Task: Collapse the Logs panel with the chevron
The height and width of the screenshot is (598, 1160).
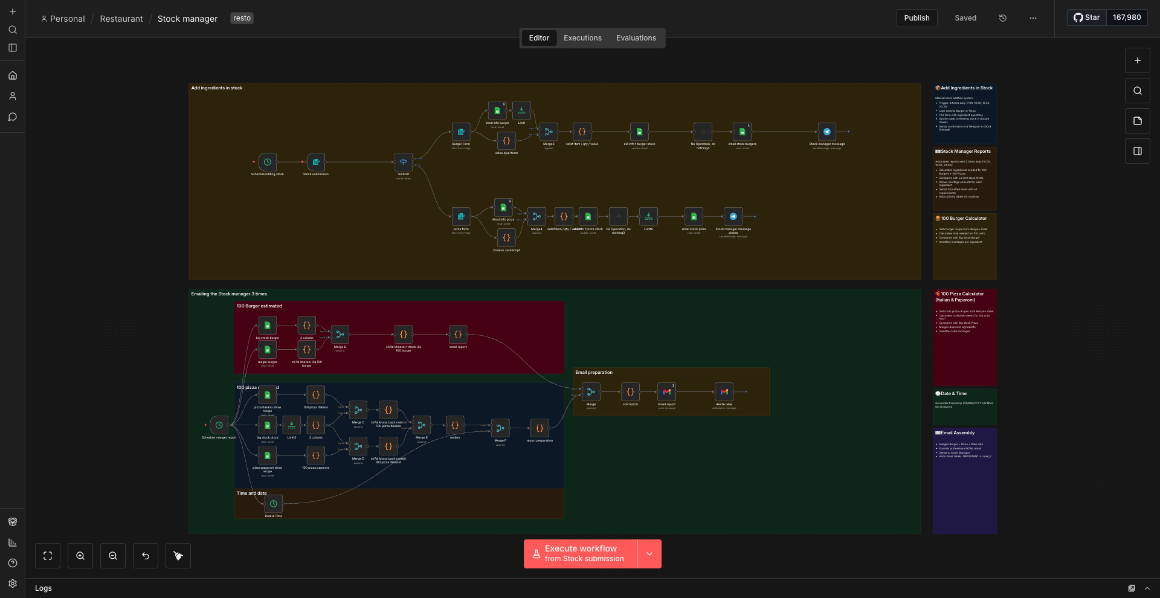Action: pyautogui.click(x=1147, y=588)
